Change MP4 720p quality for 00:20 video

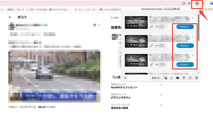161,46
